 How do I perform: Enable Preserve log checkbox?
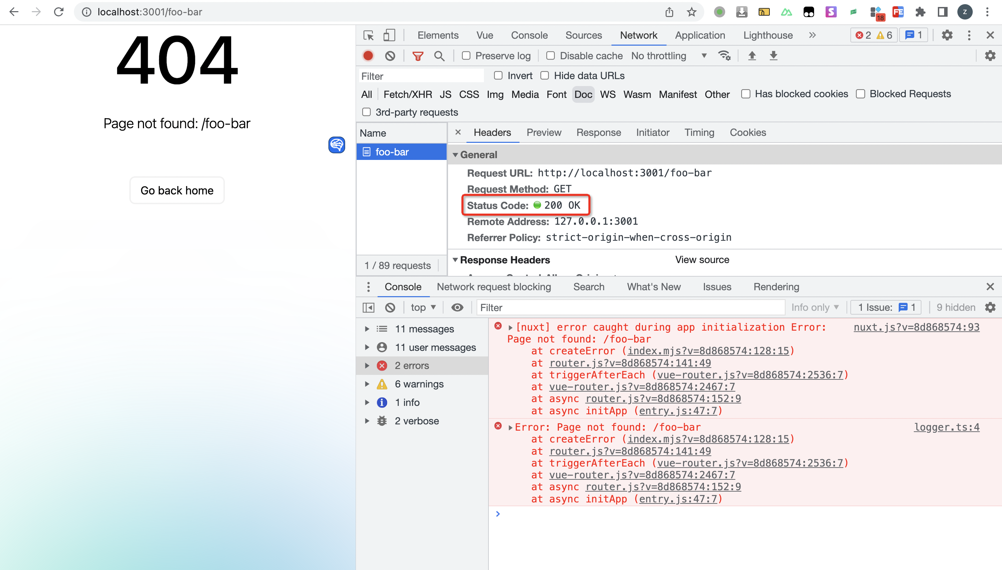coord(466,56)
